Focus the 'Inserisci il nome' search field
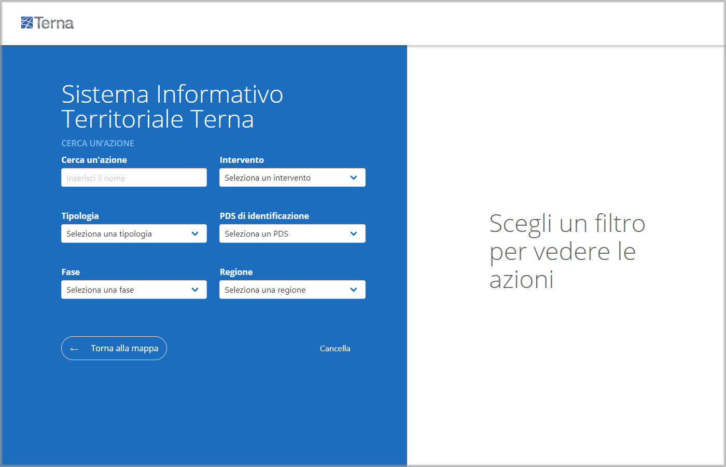Image resolution: width=726 pixels, height=467 pixels. coord(134,177)
